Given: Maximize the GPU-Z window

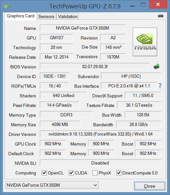Looking at the screenshot, I should coord(143,5).
